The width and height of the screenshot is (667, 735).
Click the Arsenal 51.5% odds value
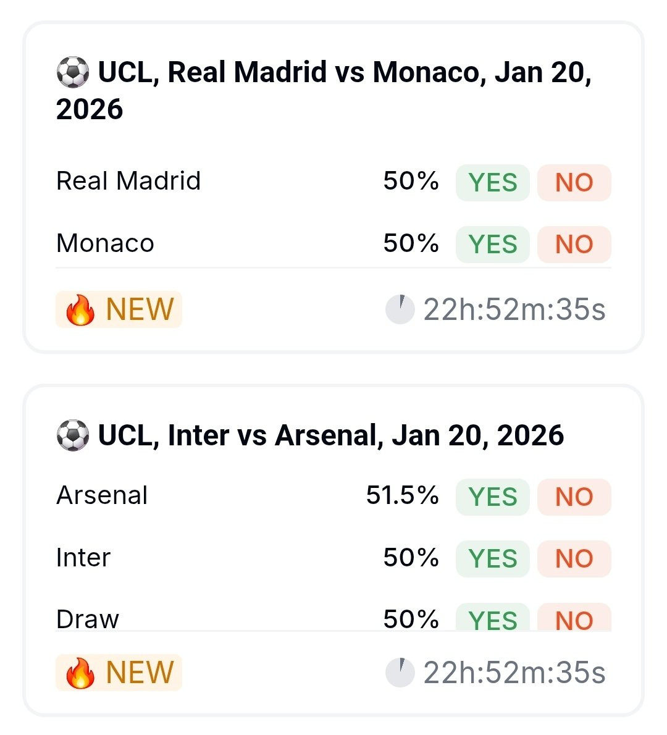[402, 495]
